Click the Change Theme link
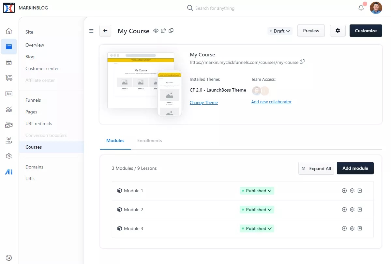Viewport: 391px width, 264px height. point(203,102)
